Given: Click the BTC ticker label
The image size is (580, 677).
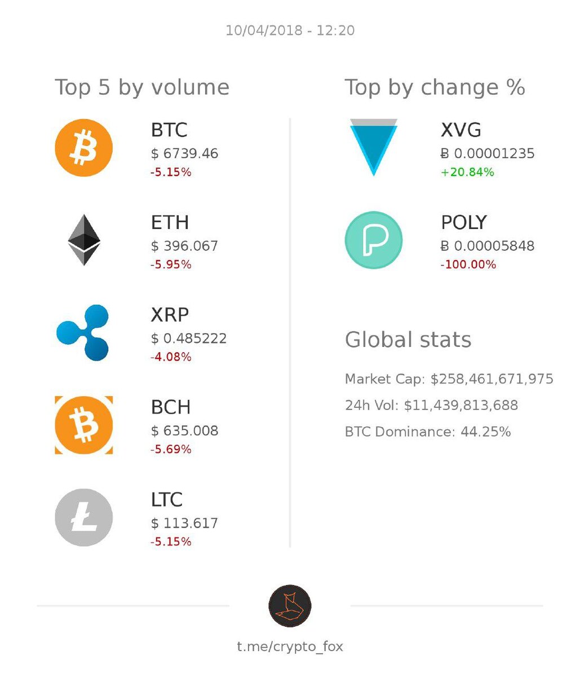Looking at the screenshot, I should point(169,130).
